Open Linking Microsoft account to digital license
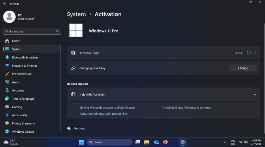This screenshot has height=147, width=265. (107, 108)
